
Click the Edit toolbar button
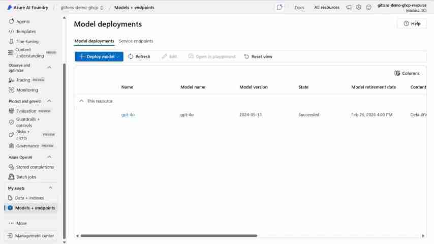169,56
